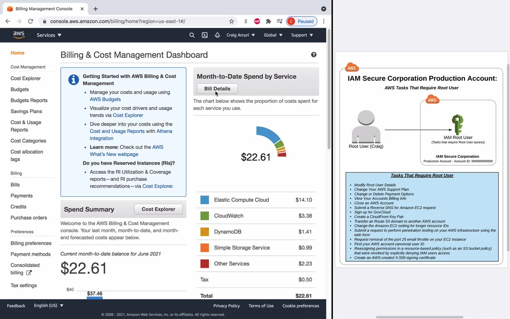Click the red Other Services swatch
510x319 pixels.
(205, 264)
